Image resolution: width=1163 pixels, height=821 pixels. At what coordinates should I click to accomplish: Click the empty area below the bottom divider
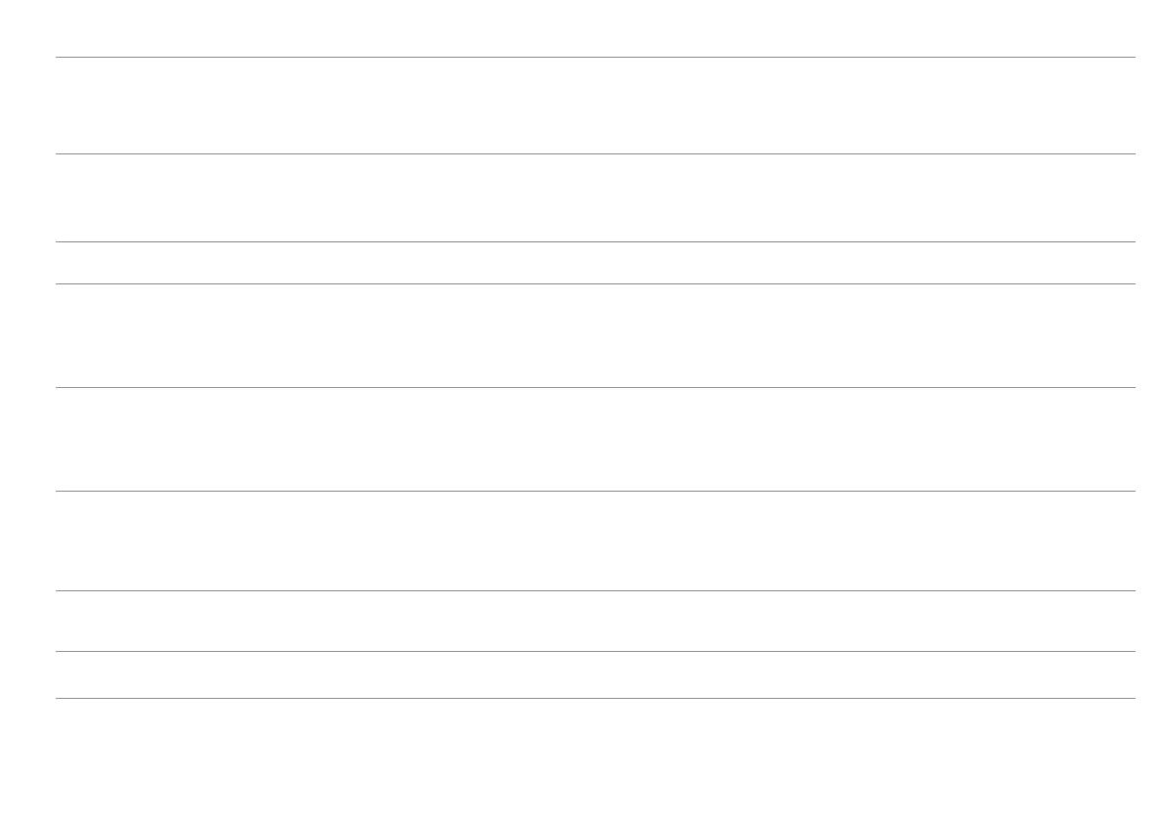click(595, 759)
